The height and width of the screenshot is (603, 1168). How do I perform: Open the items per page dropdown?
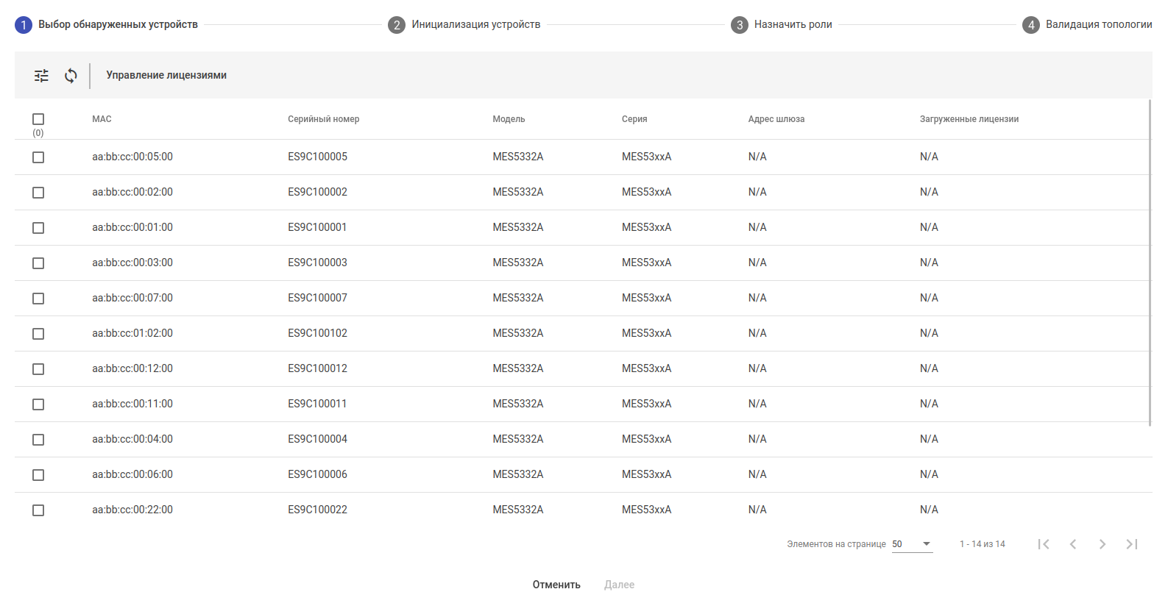coord(912,544)
